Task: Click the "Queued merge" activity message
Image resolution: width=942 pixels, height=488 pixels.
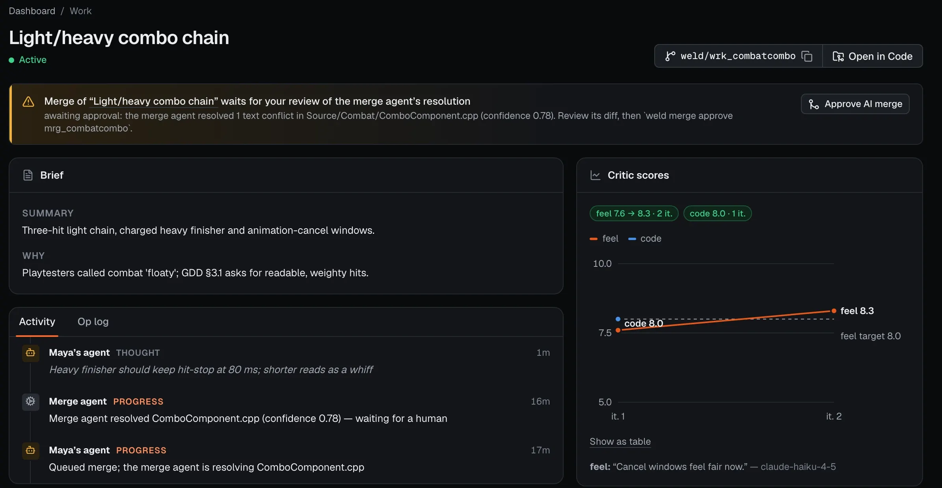Action: click(207, 467)
